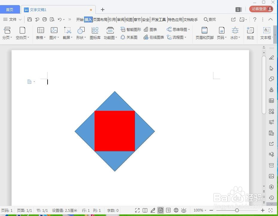Click the 访客登录 guest login button
278x216 pixels.
coord(261,9)
